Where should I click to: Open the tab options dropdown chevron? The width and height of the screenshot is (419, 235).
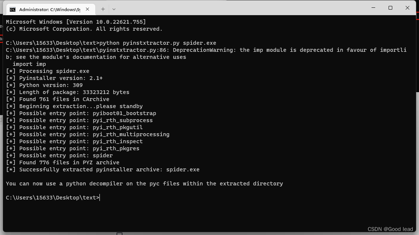coord(114,9)
